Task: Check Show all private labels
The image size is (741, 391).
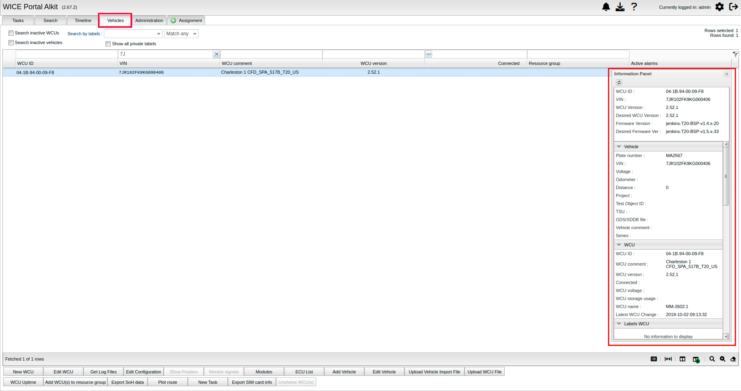Action: coord(108,44)
